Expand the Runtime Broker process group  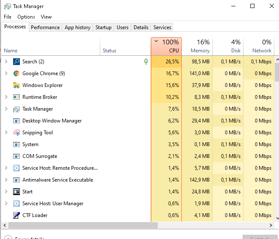click(x=6, y=97)
